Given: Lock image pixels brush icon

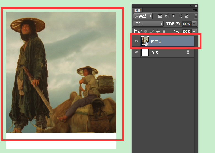Looking at the screenshot, I should [x=152, y=31].
